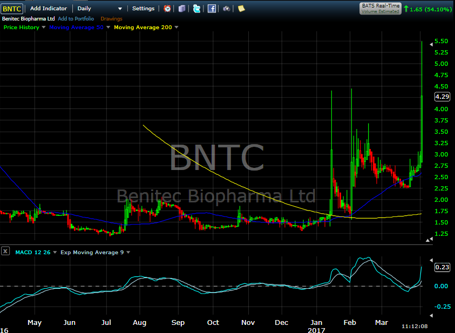455x333 pixels.
Task: Close the MACD panel with X icon
Action: click(x=5, y=251)
